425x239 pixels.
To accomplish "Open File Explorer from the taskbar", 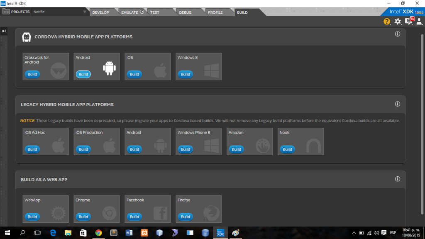I will [68, 233].
